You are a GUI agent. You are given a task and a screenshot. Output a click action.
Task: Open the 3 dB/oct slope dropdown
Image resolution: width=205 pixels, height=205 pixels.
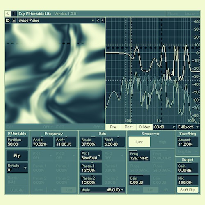188,127
